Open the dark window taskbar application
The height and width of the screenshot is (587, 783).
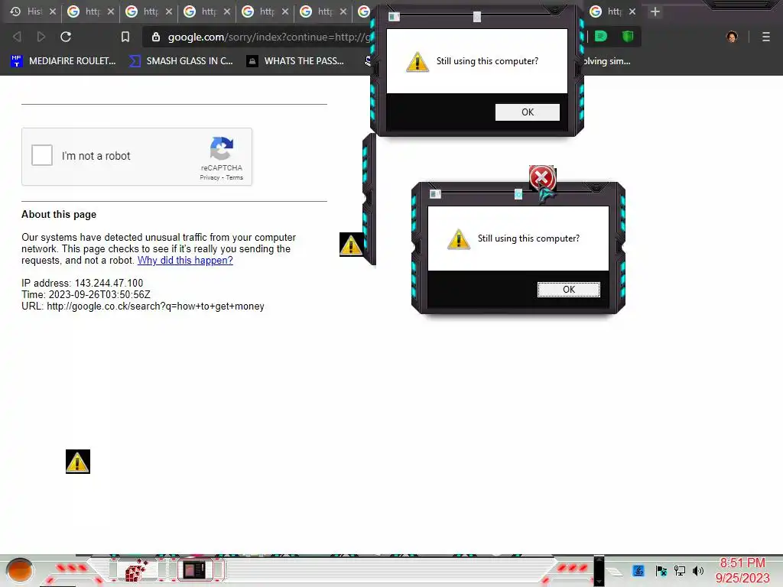[195, 570]
